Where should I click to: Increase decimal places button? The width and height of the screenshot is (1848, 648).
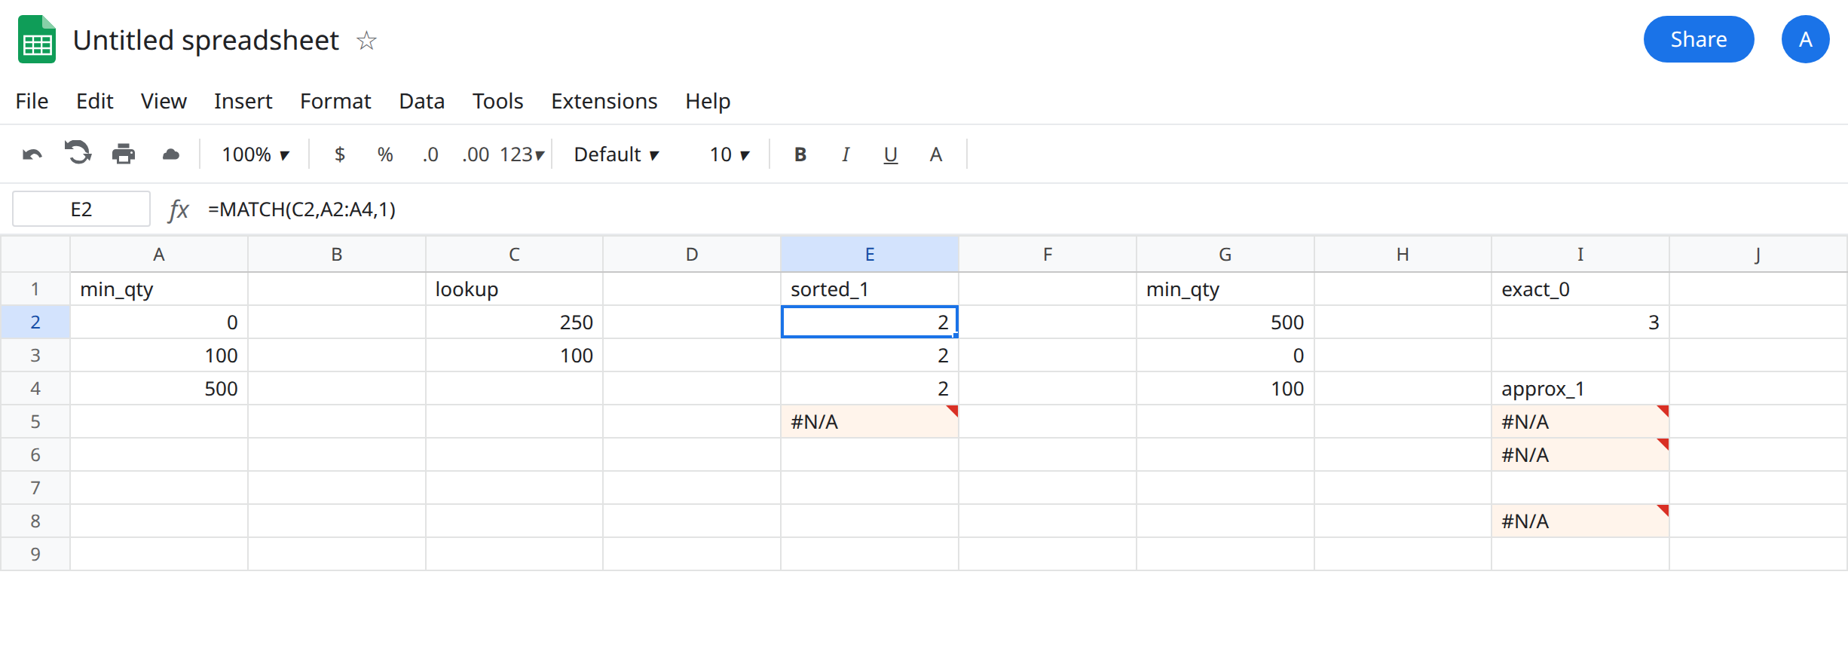(476, 154)
